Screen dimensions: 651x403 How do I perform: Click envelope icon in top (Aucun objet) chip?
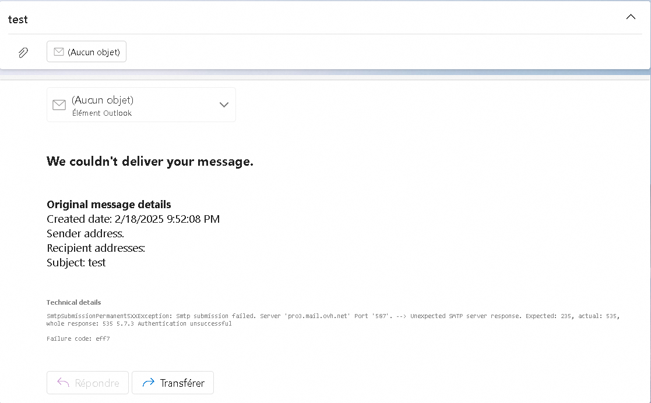58,52
